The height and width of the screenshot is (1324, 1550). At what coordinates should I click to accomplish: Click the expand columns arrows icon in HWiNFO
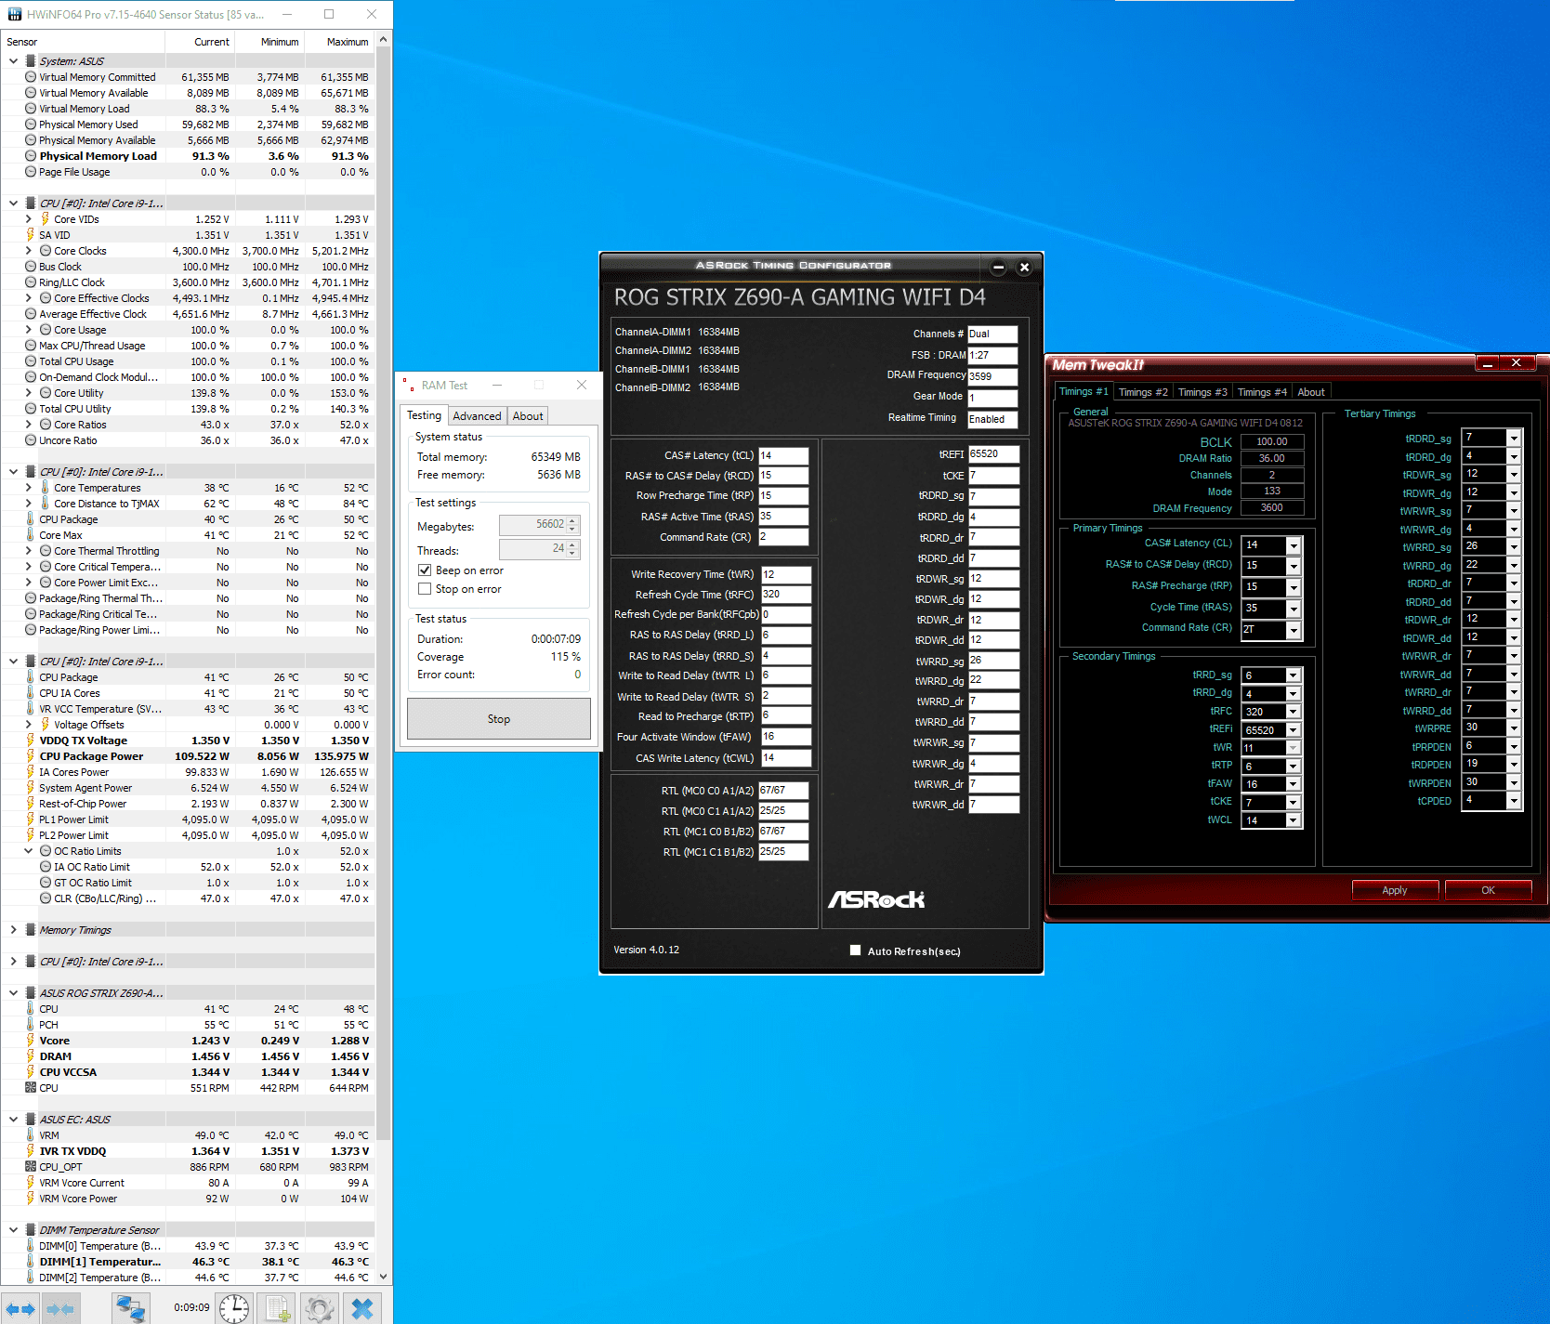(20, 1308)
